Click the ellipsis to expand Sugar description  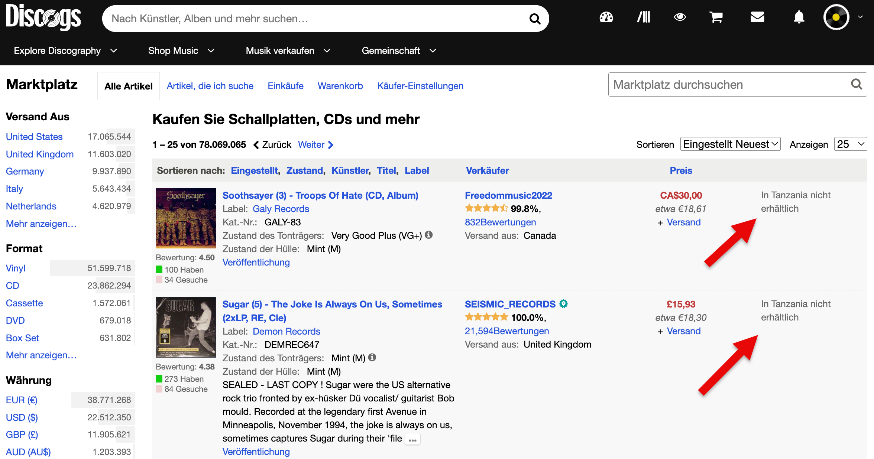pyautogui.click(x=412, y=439)
